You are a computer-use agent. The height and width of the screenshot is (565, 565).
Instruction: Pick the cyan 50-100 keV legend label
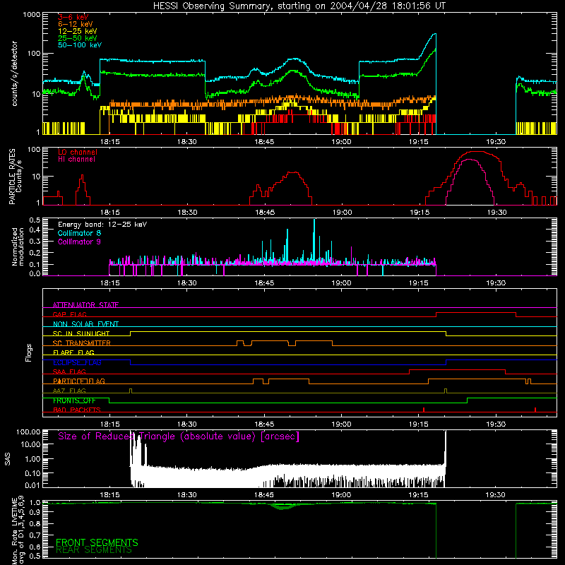tap(80, 45)
